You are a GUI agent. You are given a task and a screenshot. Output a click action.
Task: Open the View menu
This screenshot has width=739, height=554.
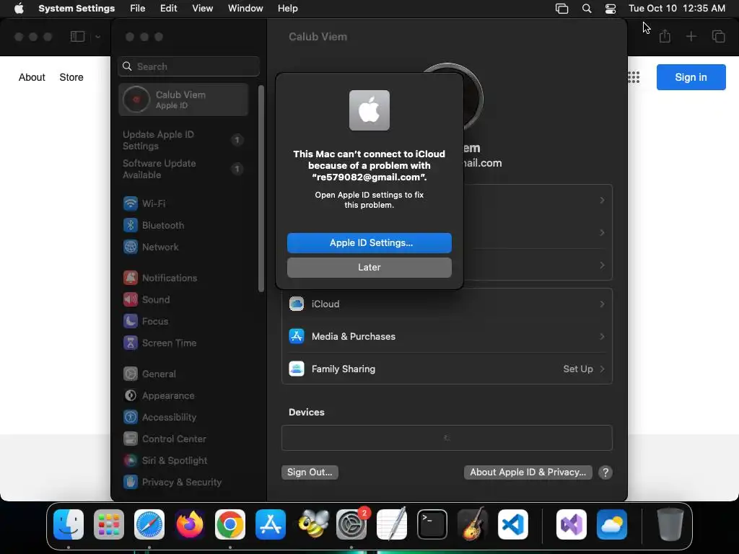click(202, 9)
